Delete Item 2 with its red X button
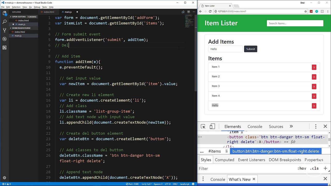Screen dimensions: 331x186 pyautogui.click(x=314, y=77)
